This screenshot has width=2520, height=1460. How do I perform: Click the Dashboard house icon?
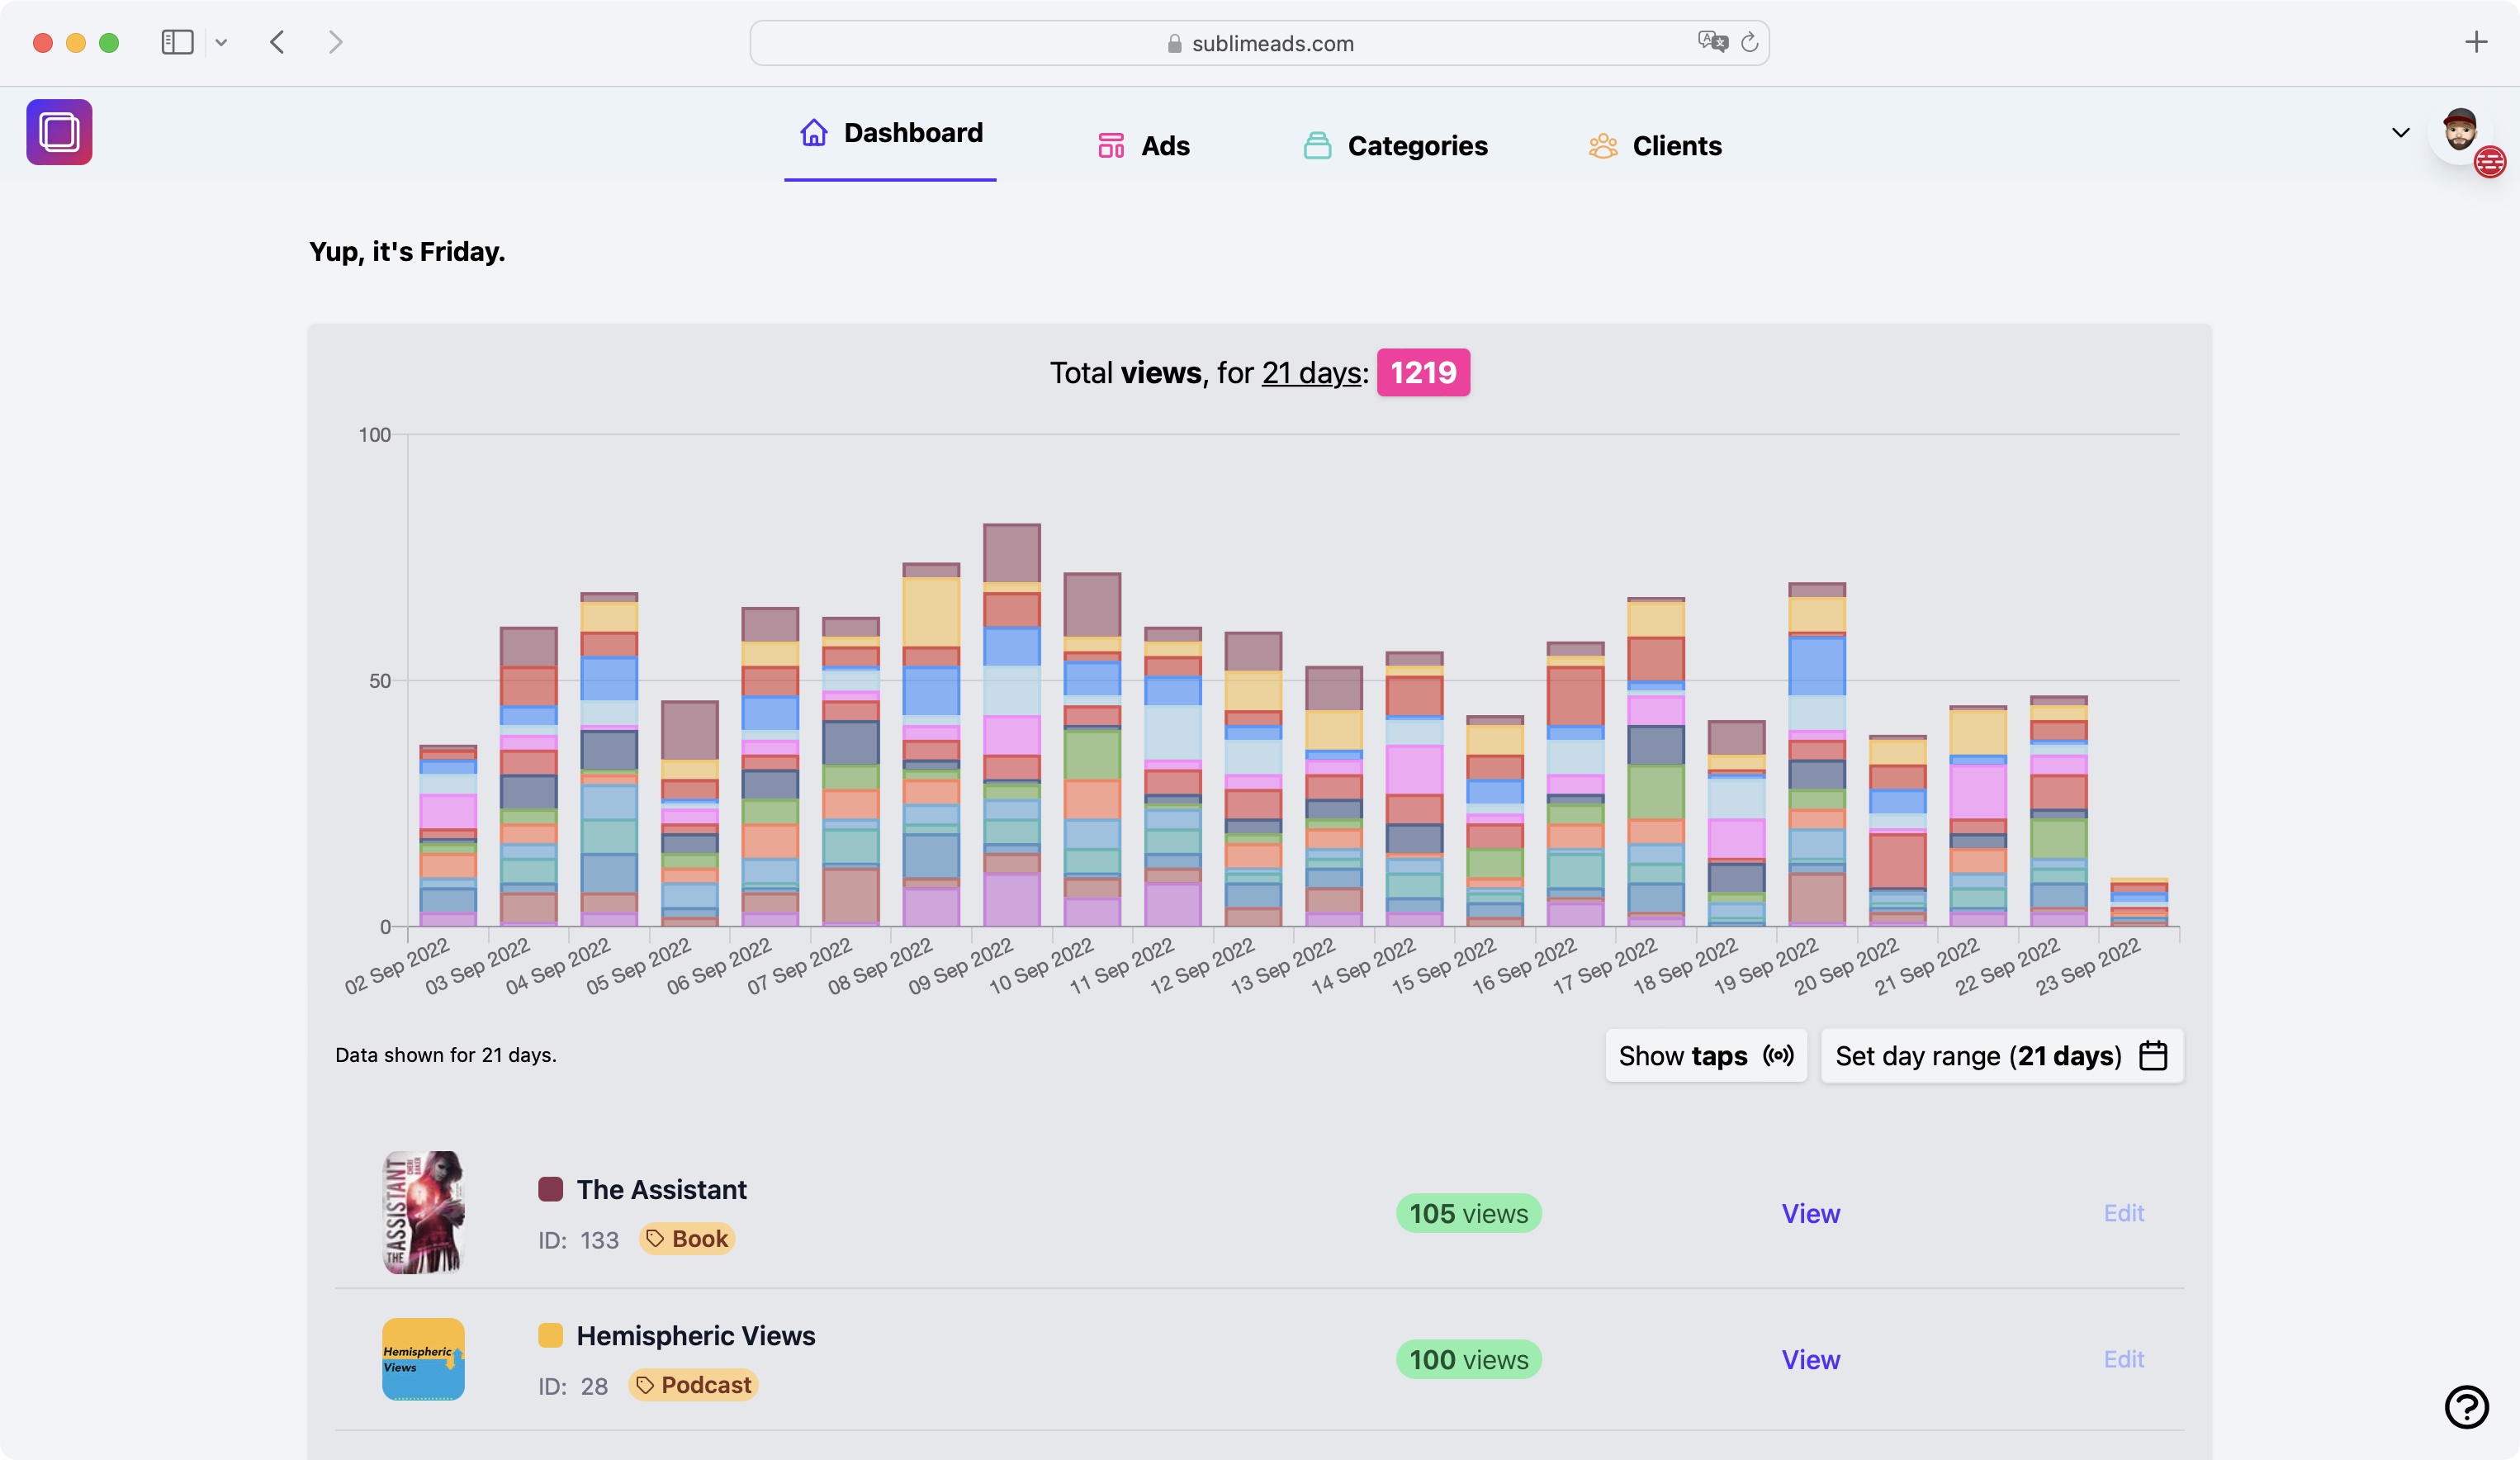tap(814, 132)
